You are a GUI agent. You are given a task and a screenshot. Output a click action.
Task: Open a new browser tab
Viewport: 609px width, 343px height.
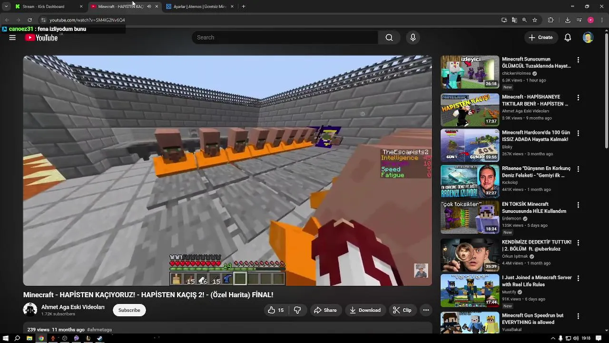pos(244,7)
